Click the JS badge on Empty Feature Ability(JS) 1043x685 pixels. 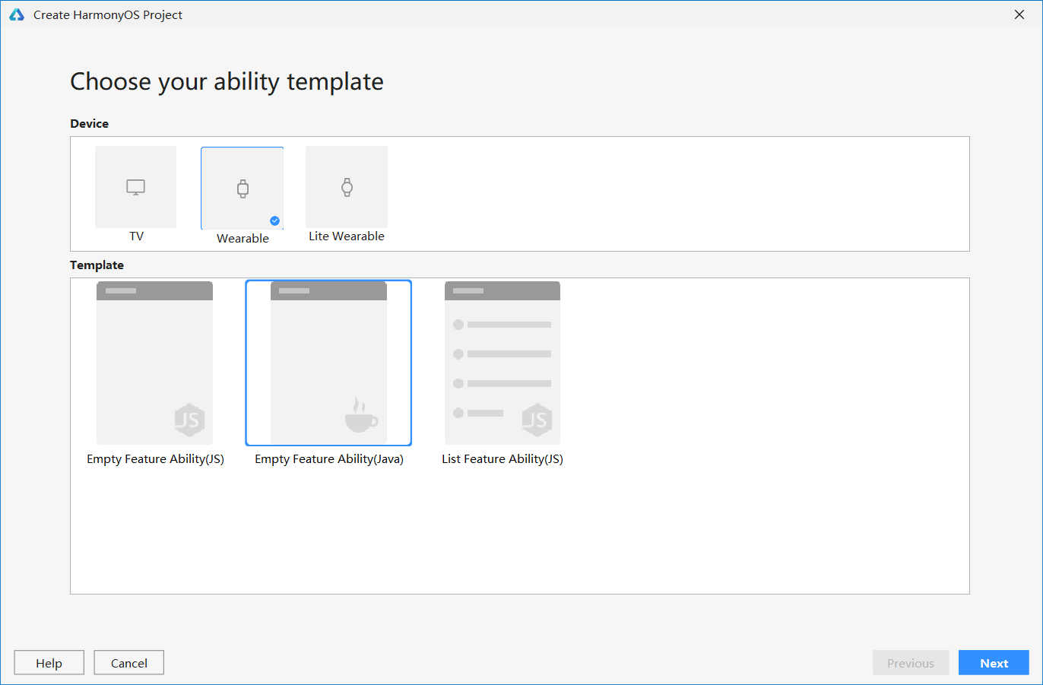[x=190, y=420]
